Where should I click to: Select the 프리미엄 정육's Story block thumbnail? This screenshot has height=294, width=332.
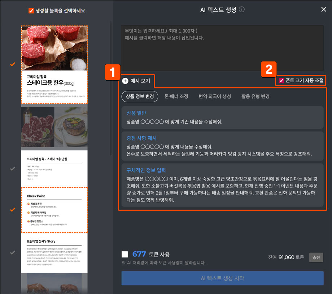point(54,253)
